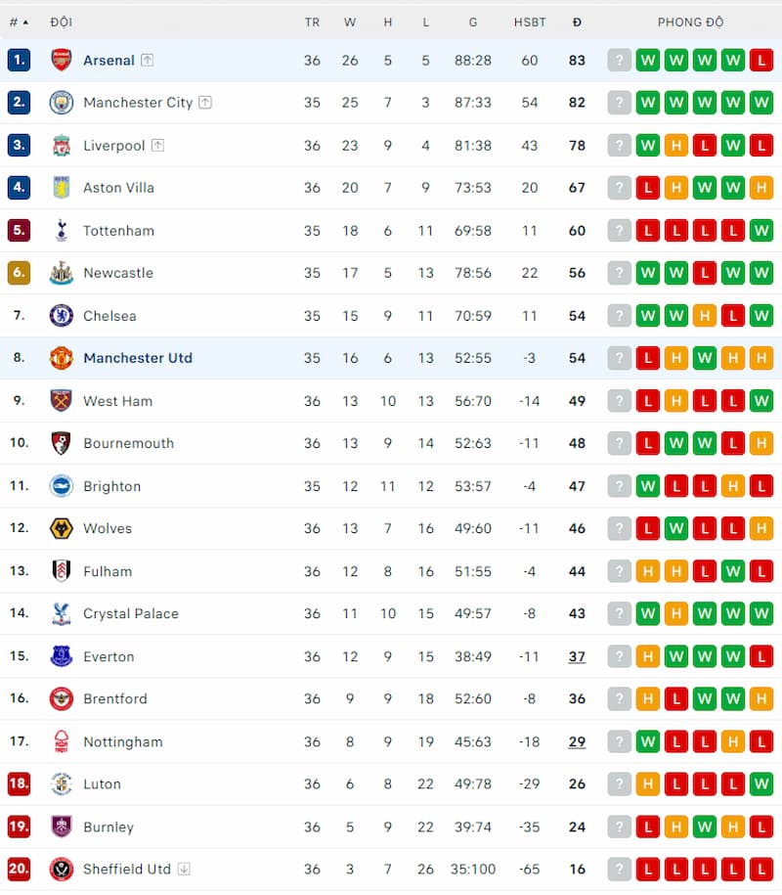This screenshot has width=782, height=895.
Task: Click the Burnley club crest
Action: coord(61,827)
